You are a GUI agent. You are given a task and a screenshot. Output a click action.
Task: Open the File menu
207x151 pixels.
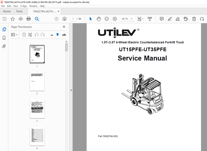tap(3, 6)
